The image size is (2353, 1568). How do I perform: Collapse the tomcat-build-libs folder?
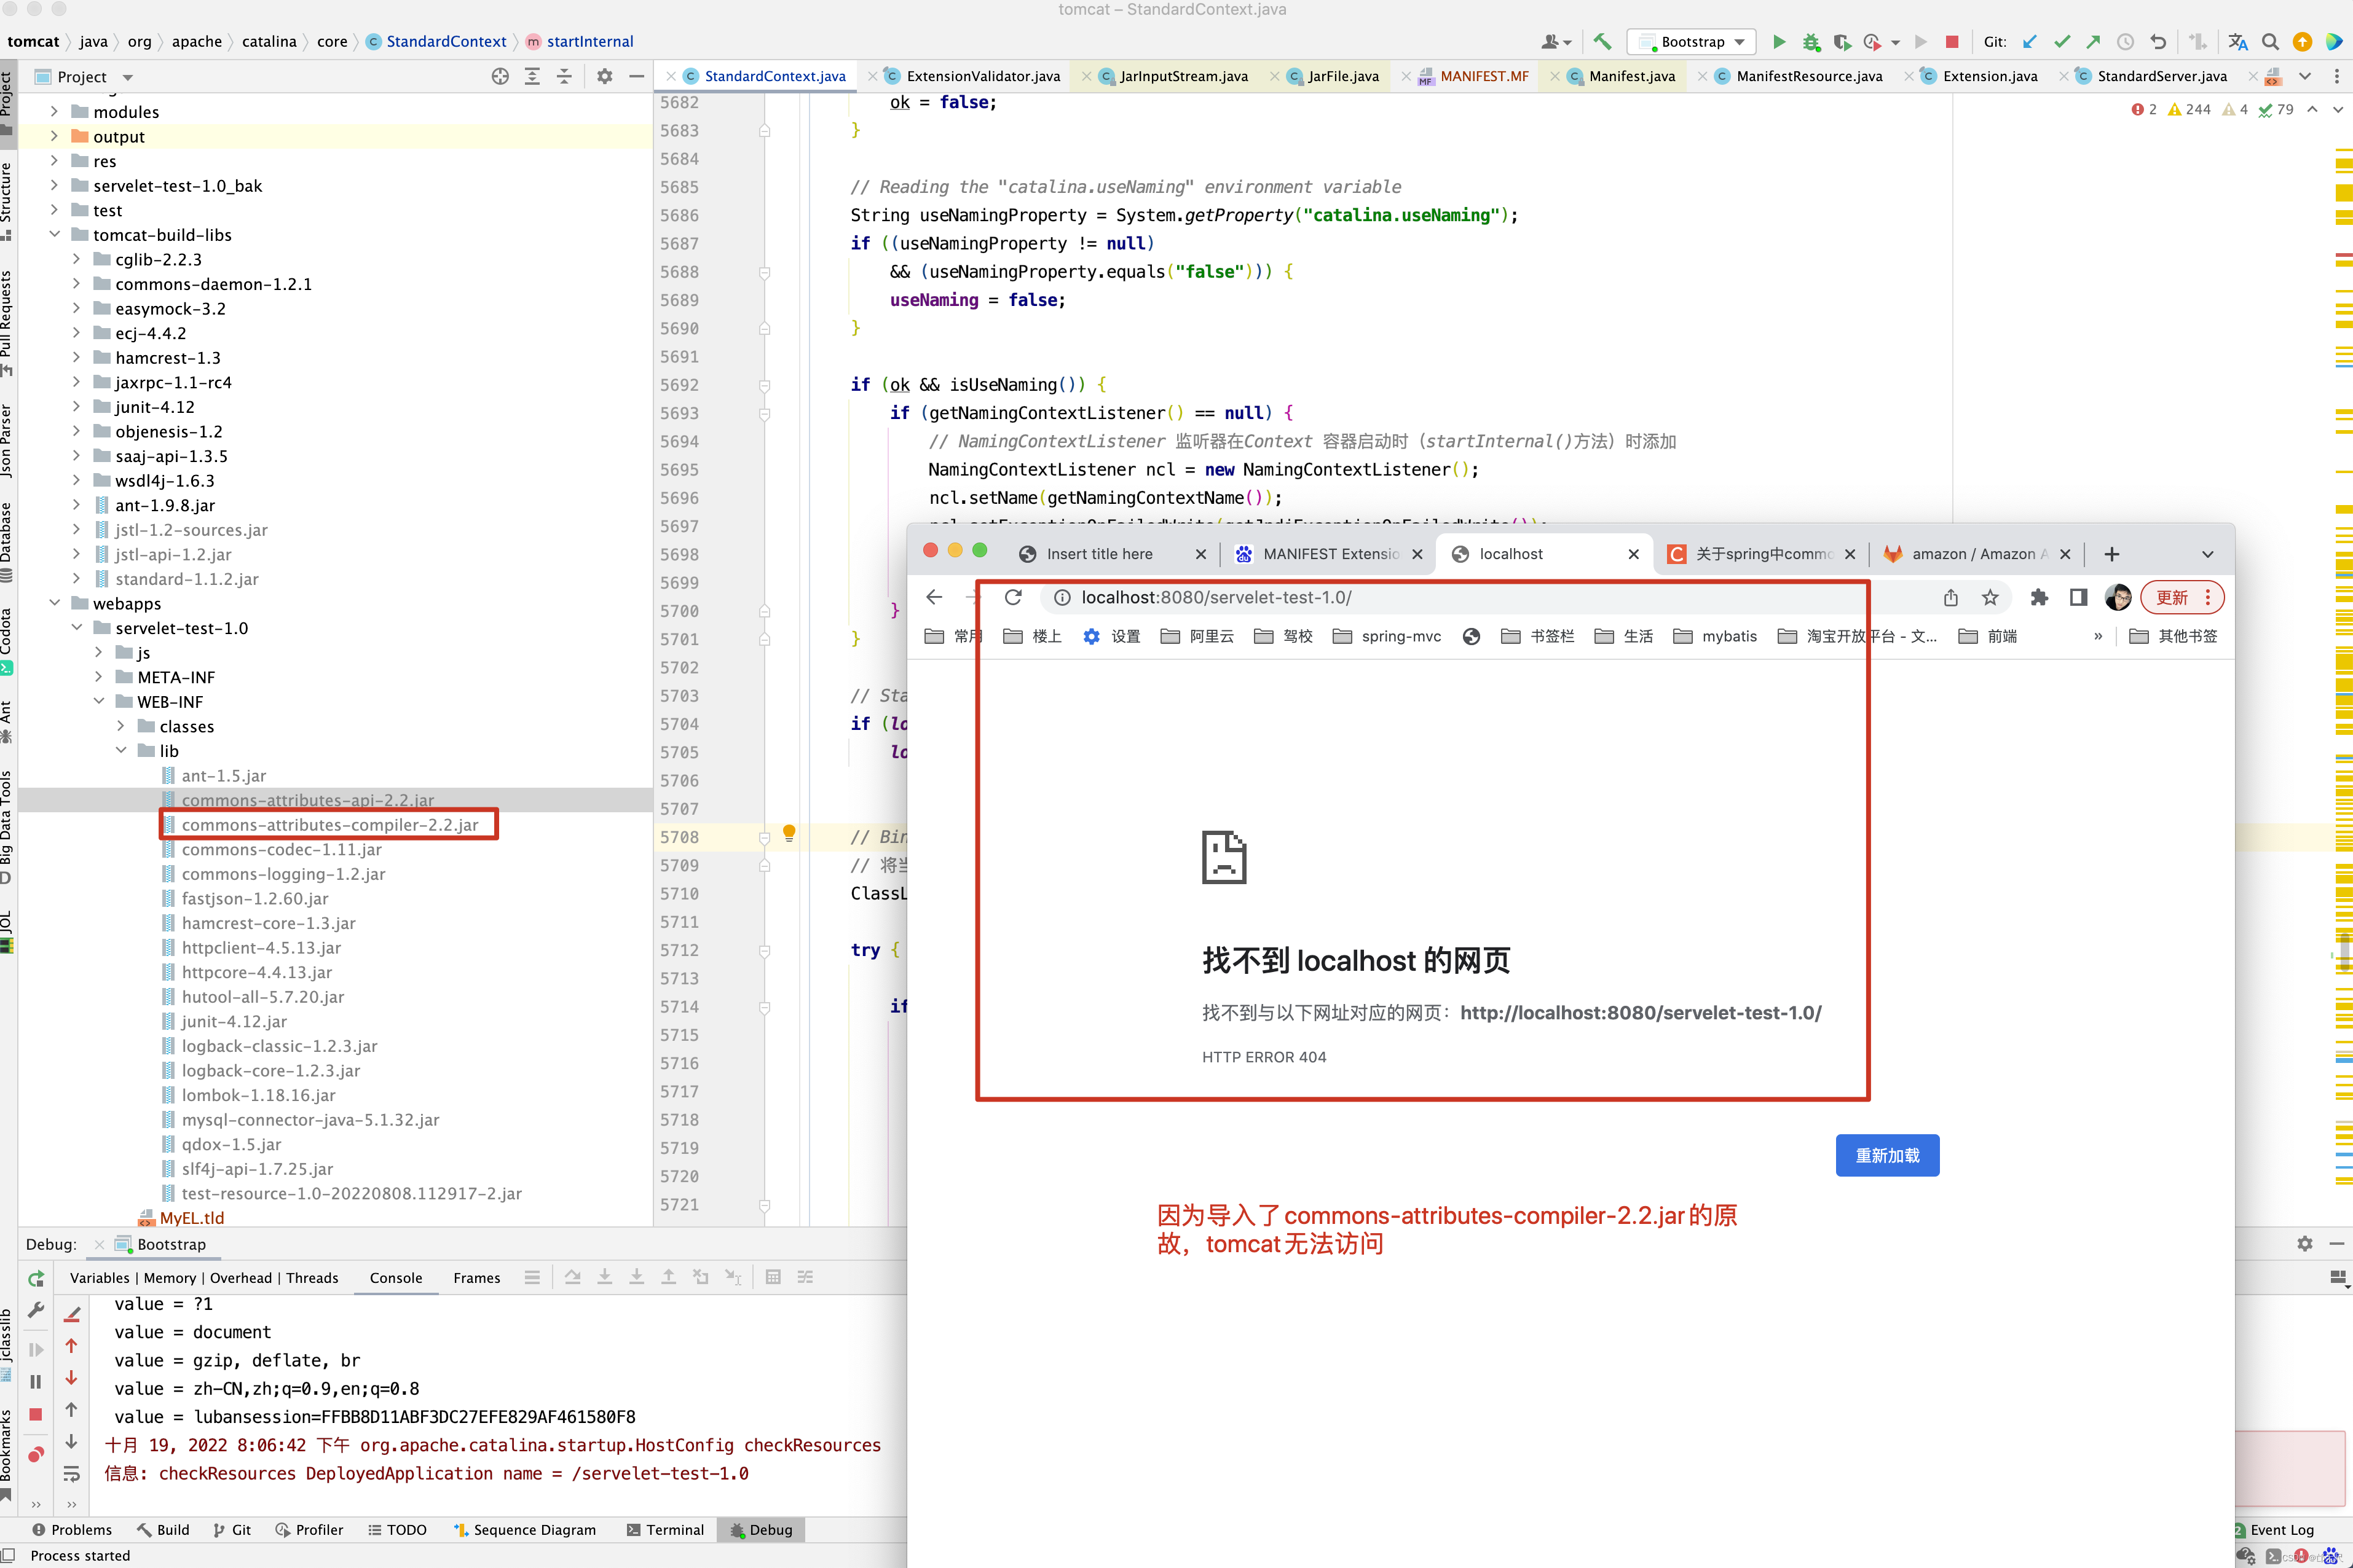pyautogui.click(x=55, y=234)
